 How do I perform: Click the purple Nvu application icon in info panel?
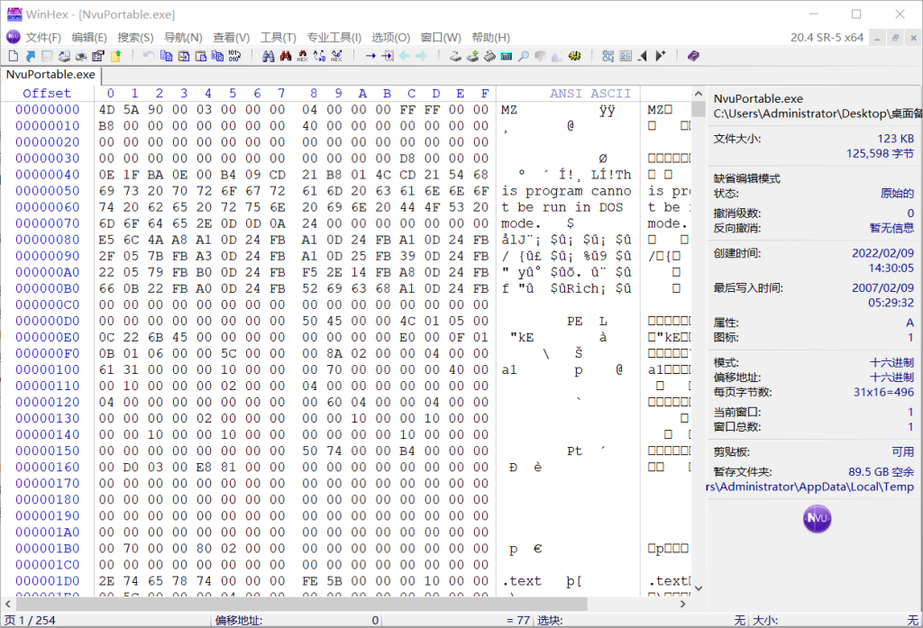click(x=817, y=518)
